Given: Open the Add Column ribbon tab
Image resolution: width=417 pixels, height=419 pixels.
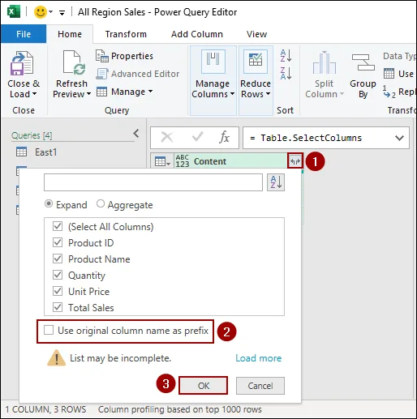Looking at the screenshot, I should [197, 34].
